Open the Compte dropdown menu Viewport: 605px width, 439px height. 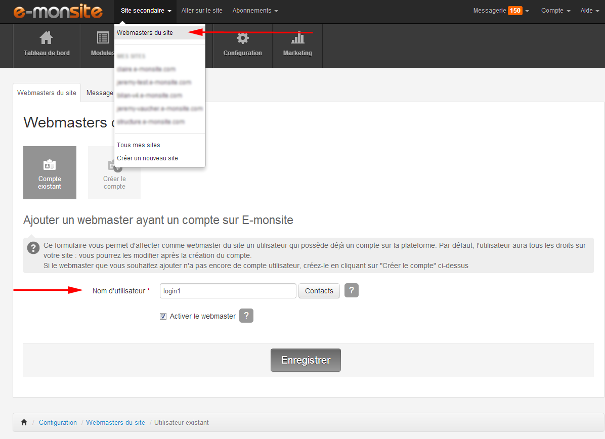pyautogui.click(x=555, y=11)
